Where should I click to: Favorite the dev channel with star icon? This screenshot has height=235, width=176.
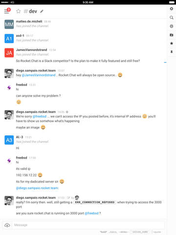tap(19, 11)
